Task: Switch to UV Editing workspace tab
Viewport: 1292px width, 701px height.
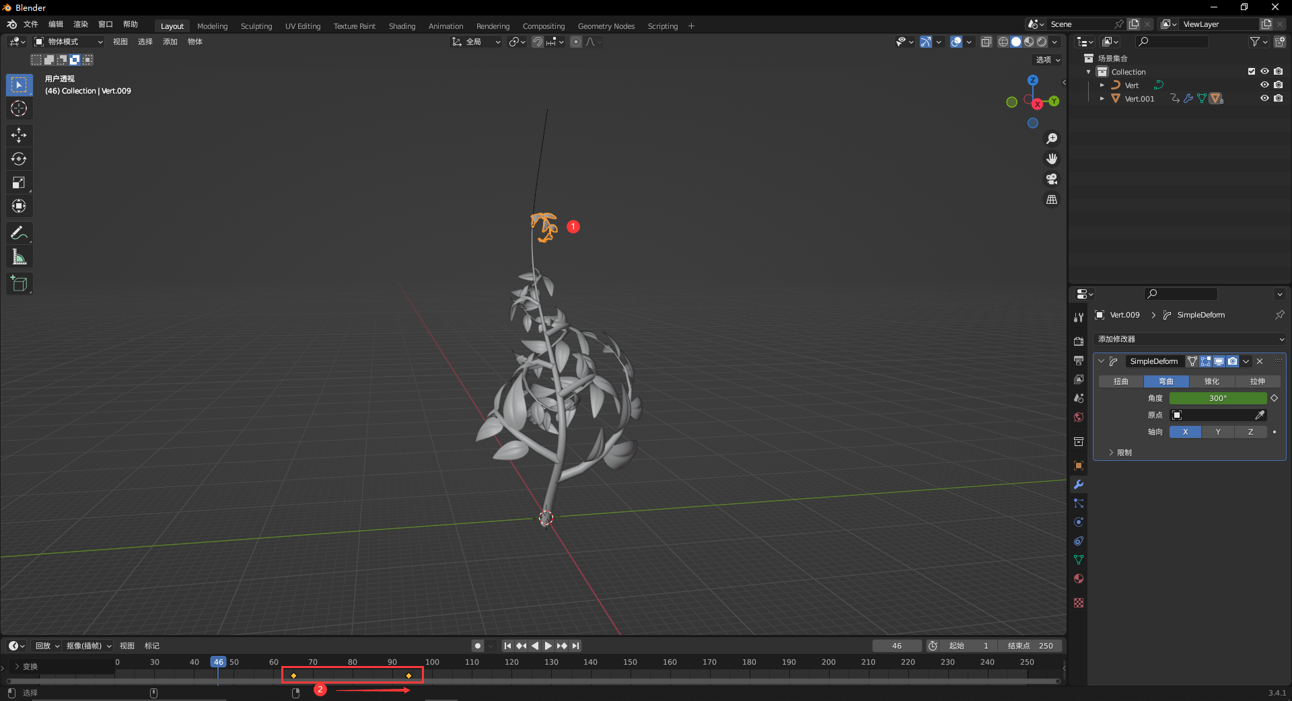Action: click(x=303, y=26)
